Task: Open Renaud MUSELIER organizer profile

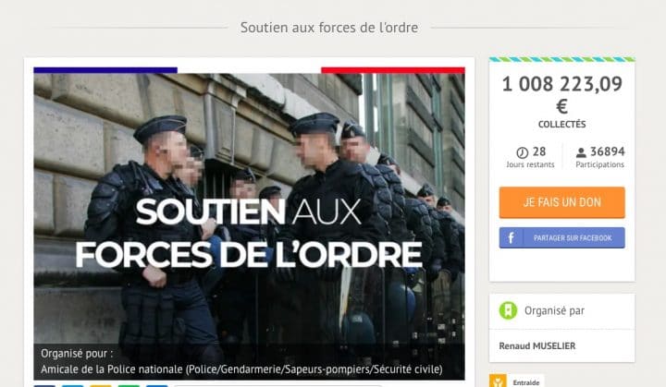Action: pos(537,345)
